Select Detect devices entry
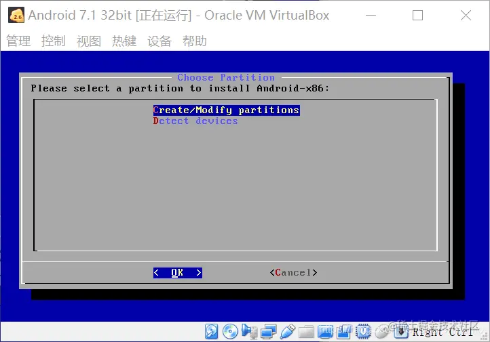The height and width of the screenshot is (342, 490). coord(195,121)
